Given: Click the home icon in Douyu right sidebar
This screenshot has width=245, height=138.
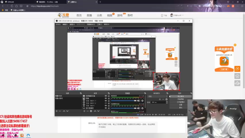Looking at the screenshot, I should coord(237,76).
